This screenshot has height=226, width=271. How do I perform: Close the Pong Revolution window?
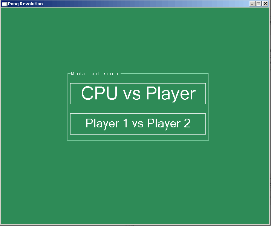[x=265, y=4]
